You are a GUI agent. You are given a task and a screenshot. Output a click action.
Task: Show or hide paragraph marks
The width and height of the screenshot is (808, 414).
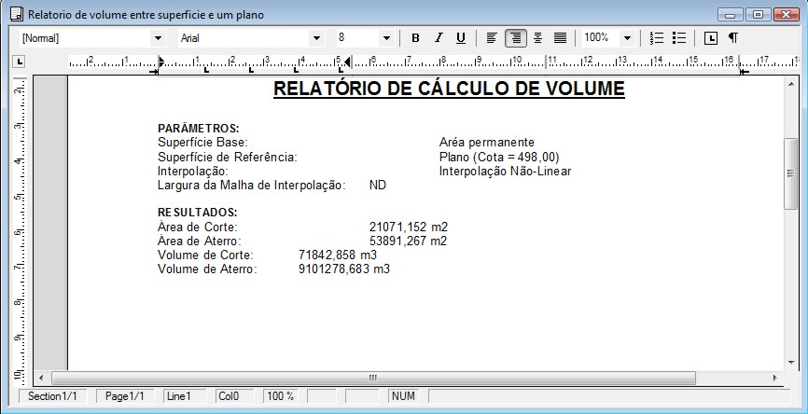[x=733, y=38]
